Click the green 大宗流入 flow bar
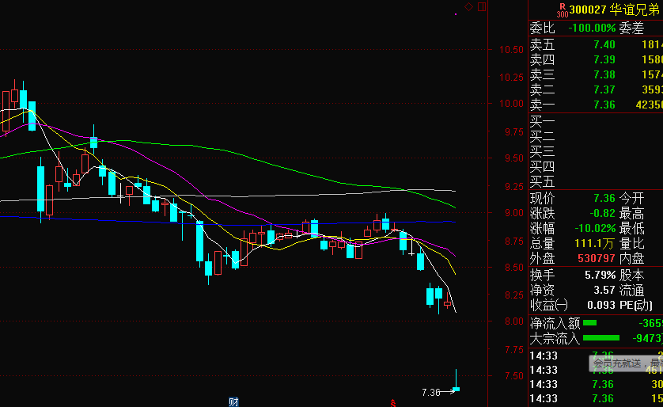Image resolution: width=663 pixels, height=407 pixels. (x=601, y=337)
